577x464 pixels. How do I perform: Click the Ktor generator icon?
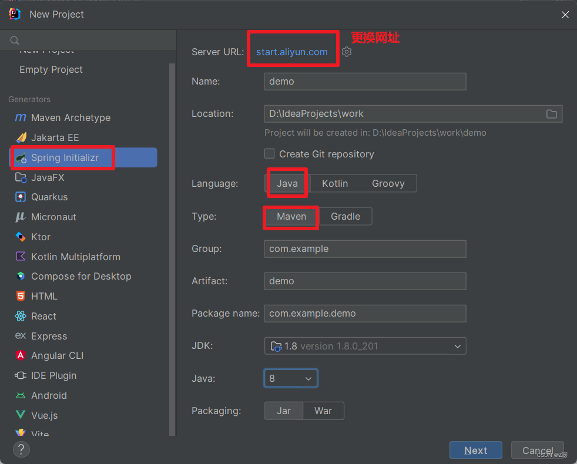tap(21, 237)
